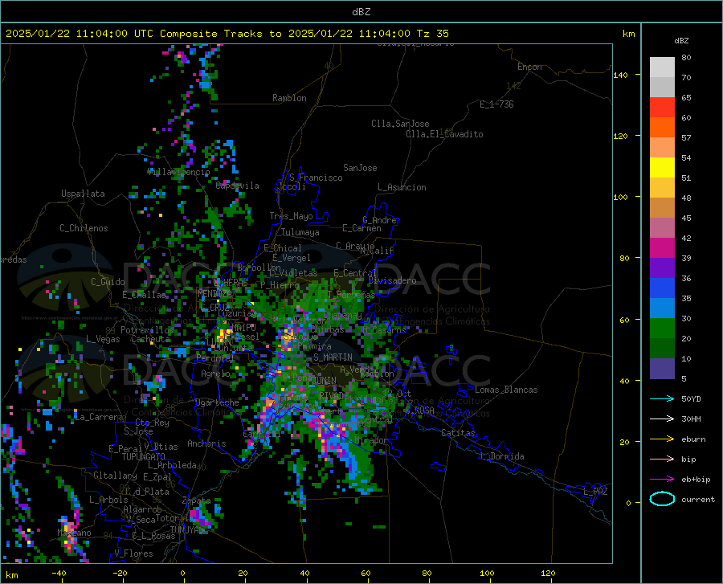The height and width of the screenshot is (584, 723).
Task: Click the 'TUPUNGATO' map label
Action: [144, 457]
